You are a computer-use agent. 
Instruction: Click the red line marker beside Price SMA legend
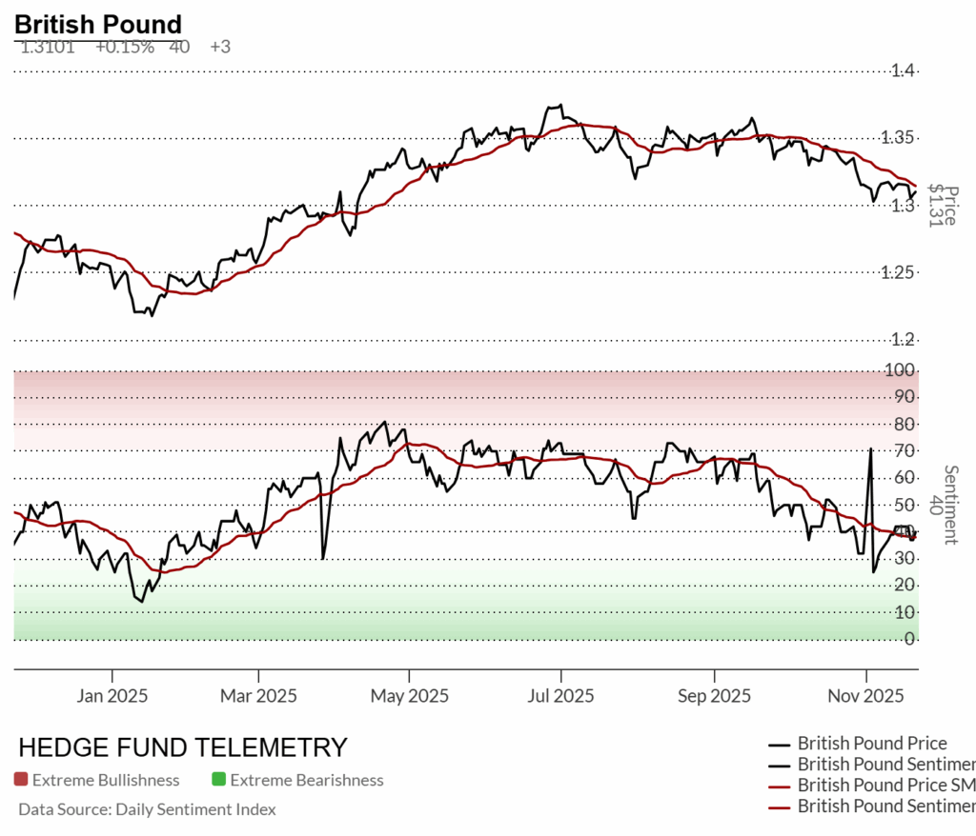tap(780, 786)
